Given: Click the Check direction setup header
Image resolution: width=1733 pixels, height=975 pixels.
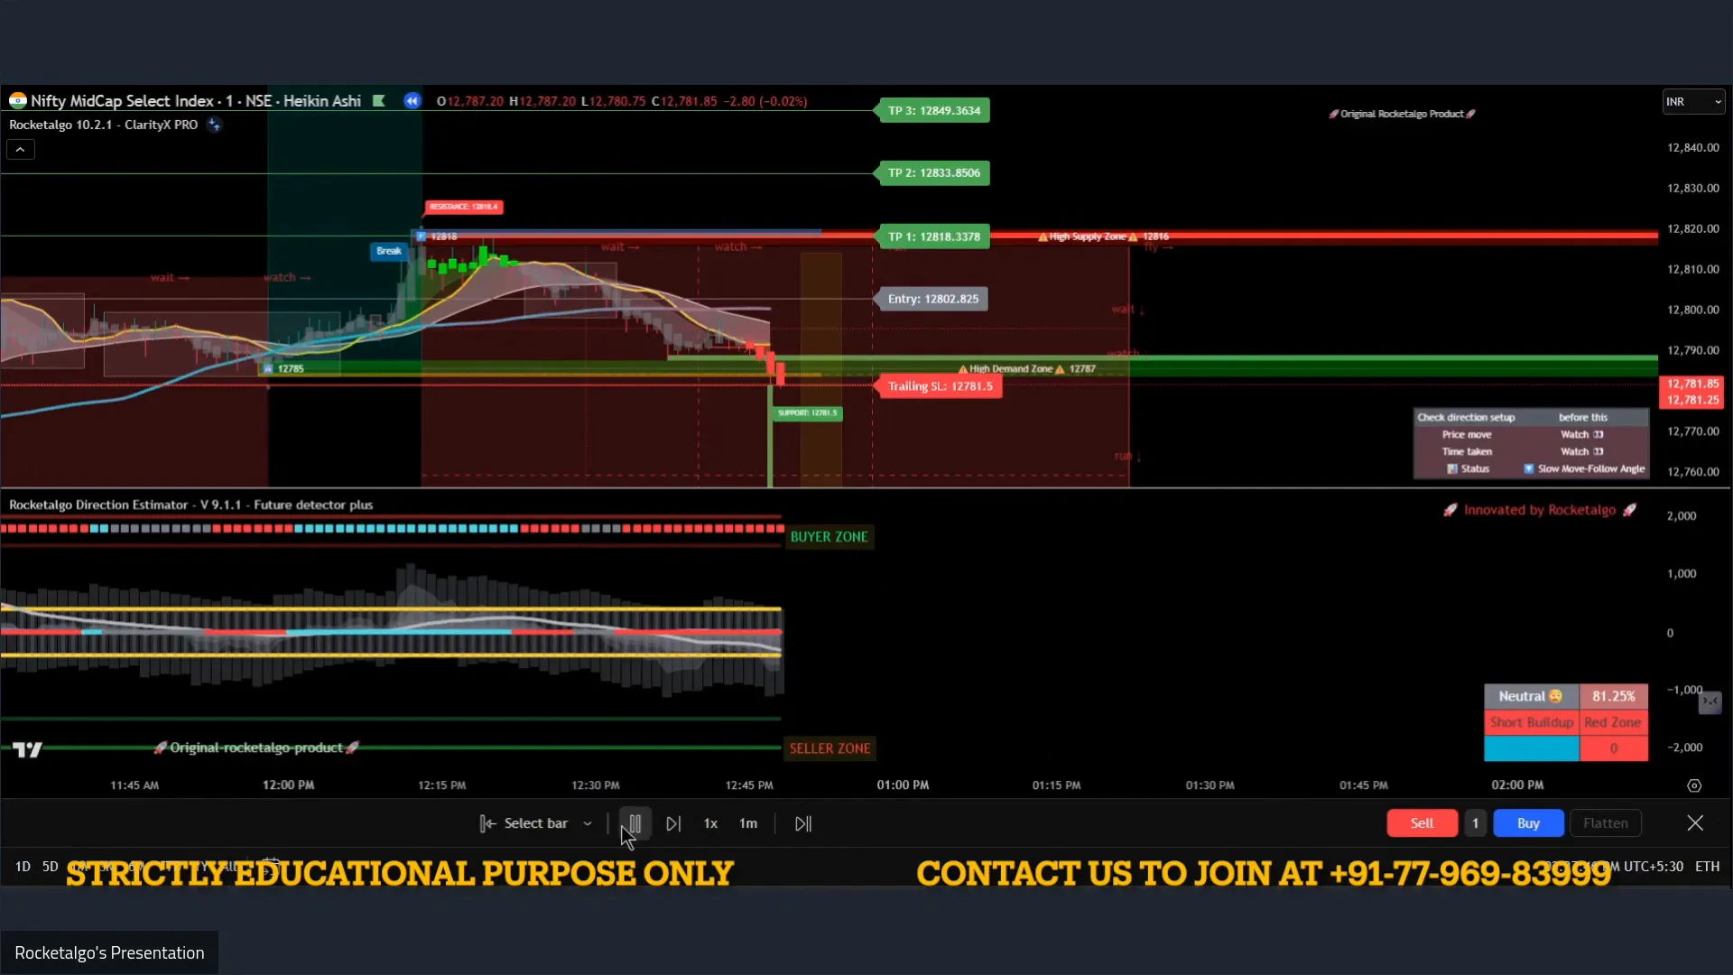Looking at the screenshot, I should 1466,417.
